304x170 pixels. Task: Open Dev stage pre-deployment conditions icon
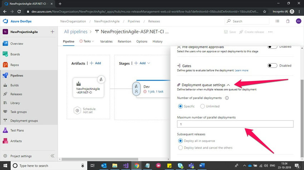pos(136,89)
